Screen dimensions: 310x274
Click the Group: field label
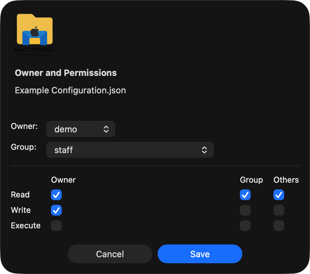point(24,147)
